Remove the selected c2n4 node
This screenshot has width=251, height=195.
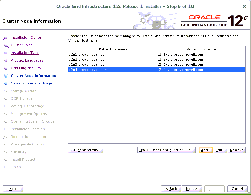[236, 150]
